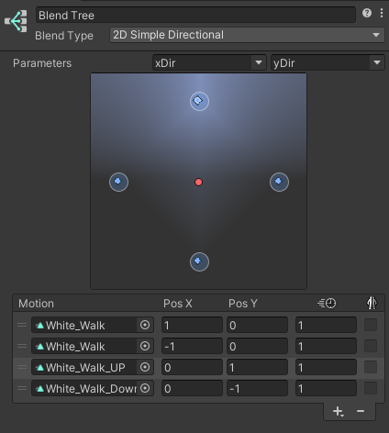Edit Pos Y of White_Walk_UP row
The width and height of the screenshot is (389, 433).
(257, 367)
